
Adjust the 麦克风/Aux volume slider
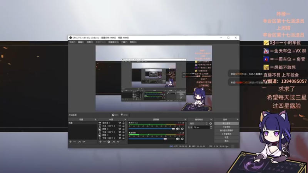(152, 129)
